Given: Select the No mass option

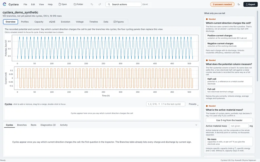Looking at the screenshot, I should click(x=229, y=141).
